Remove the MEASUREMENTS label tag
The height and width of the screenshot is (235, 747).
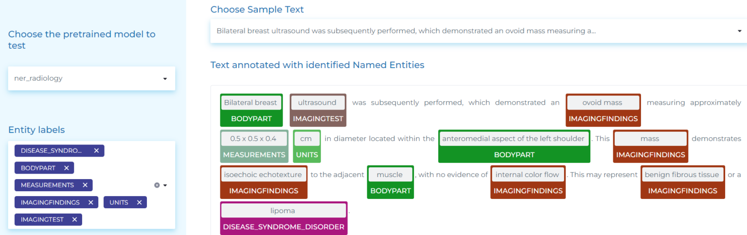85,185
